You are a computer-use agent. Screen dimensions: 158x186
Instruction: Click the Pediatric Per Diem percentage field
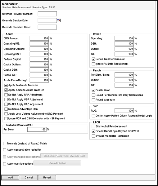pyautogui.click(x=37, y=129)
